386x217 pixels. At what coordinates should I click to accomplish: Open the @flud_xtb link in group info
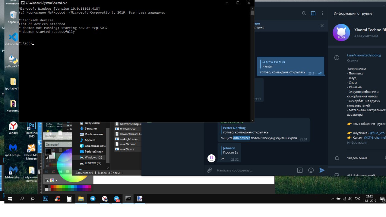(377, 133)
